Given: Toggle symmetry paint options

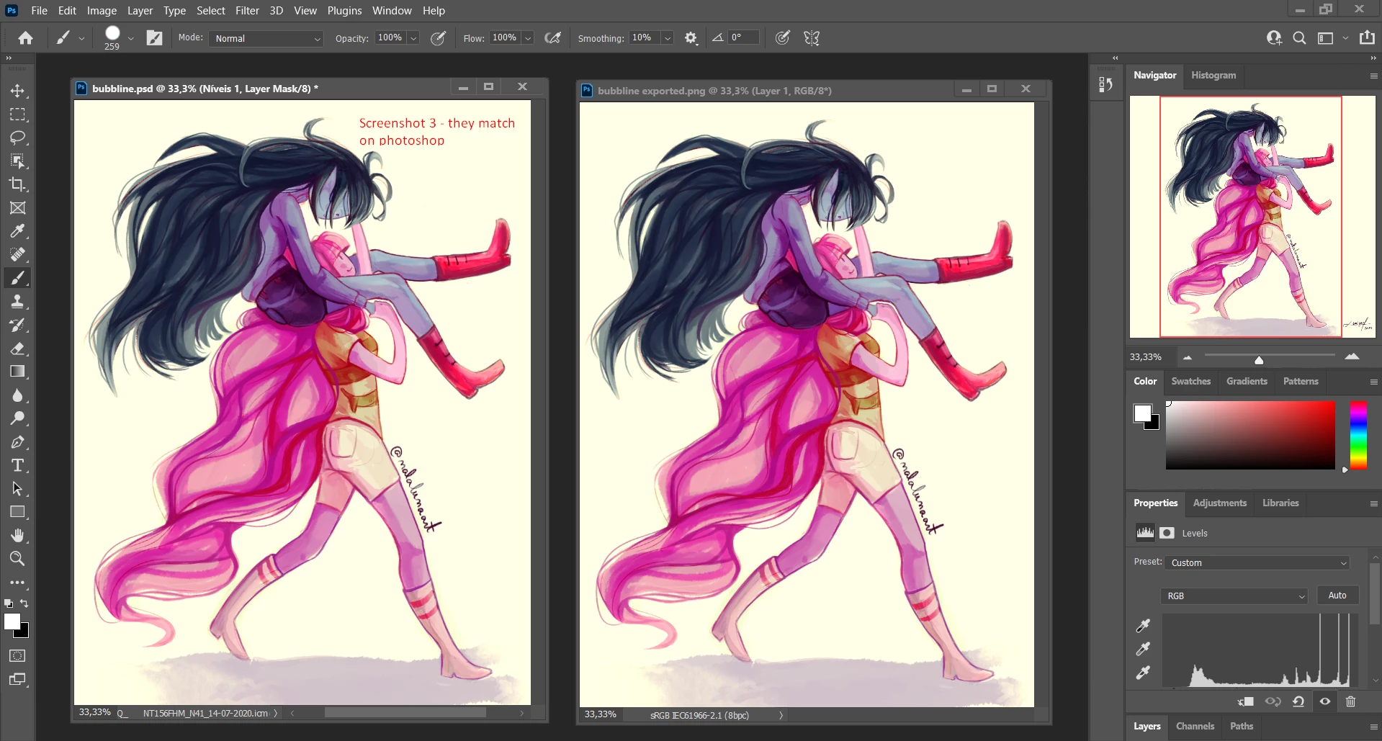Looking at the screenshot, I should tap(812, 38).
